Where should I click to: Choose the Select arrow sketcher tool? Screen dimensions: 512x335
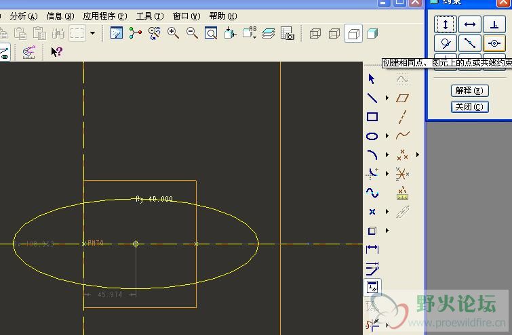[372, 79]
